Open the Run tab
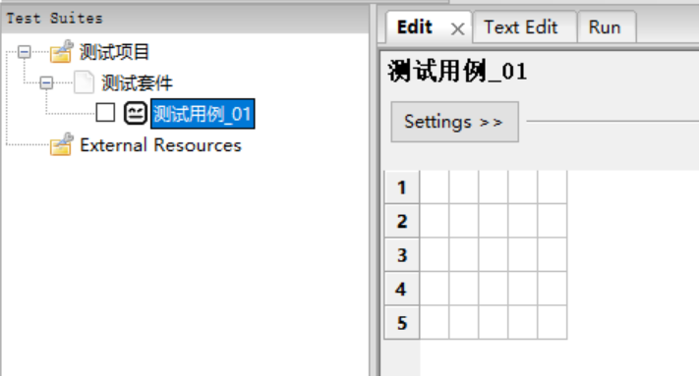Viewport: 699px width, 376px height. point(605,27)
